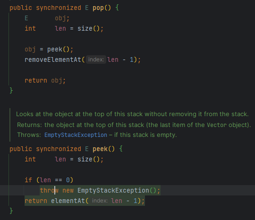Click the 'index:' hint in removeElementAt call
The image size is (255, 220).
pyautogui.click(x=96, y=59)
